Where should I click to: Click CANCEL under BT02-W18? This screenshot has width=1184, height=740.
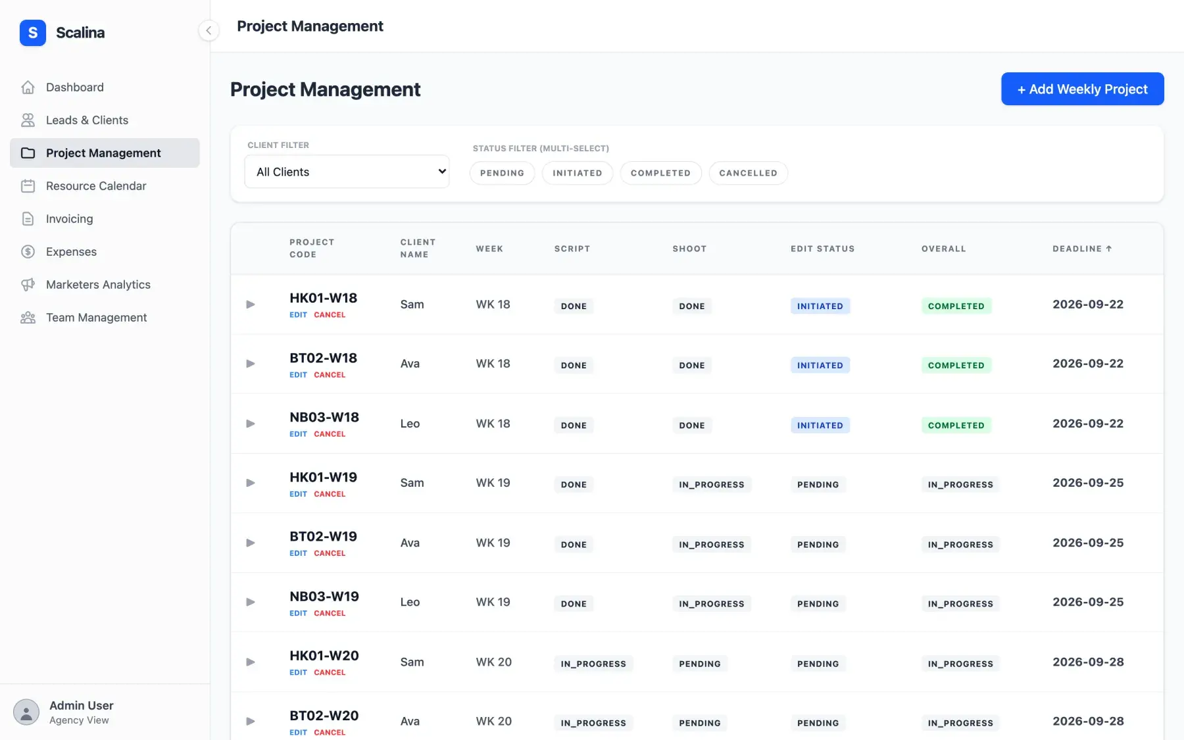[x=330, y=375]
